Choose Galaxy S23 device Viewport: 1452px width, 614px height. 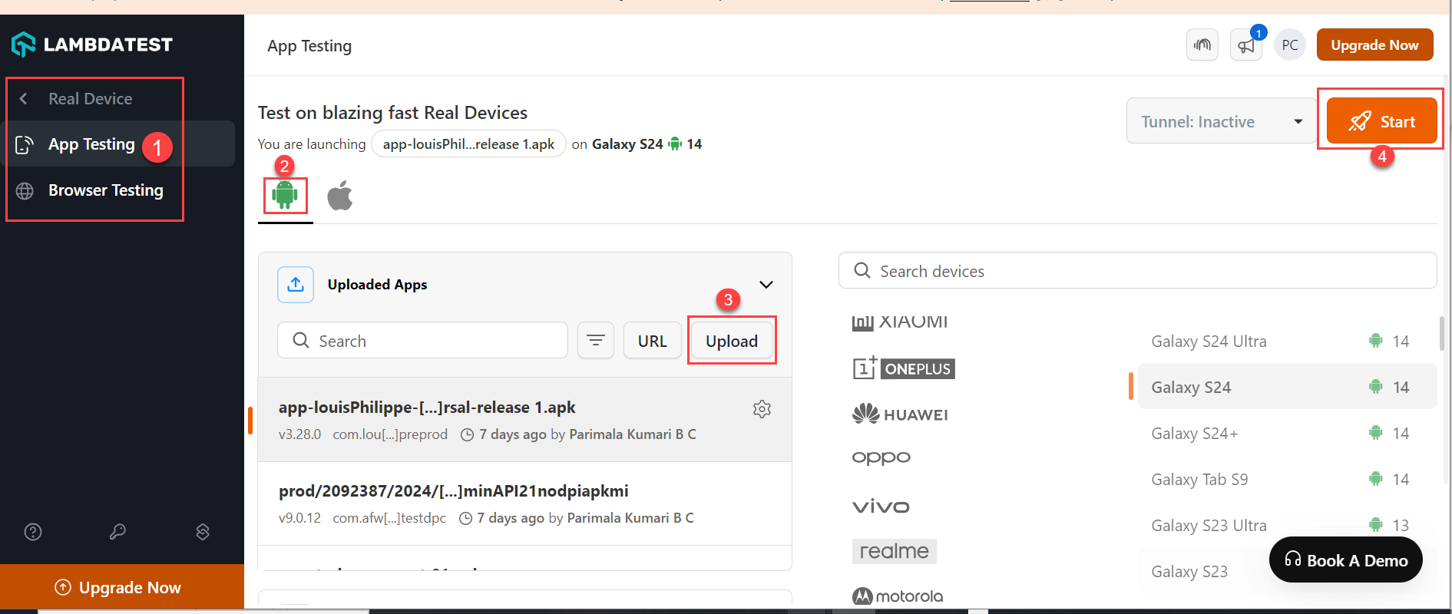[x=1189, y=571]
